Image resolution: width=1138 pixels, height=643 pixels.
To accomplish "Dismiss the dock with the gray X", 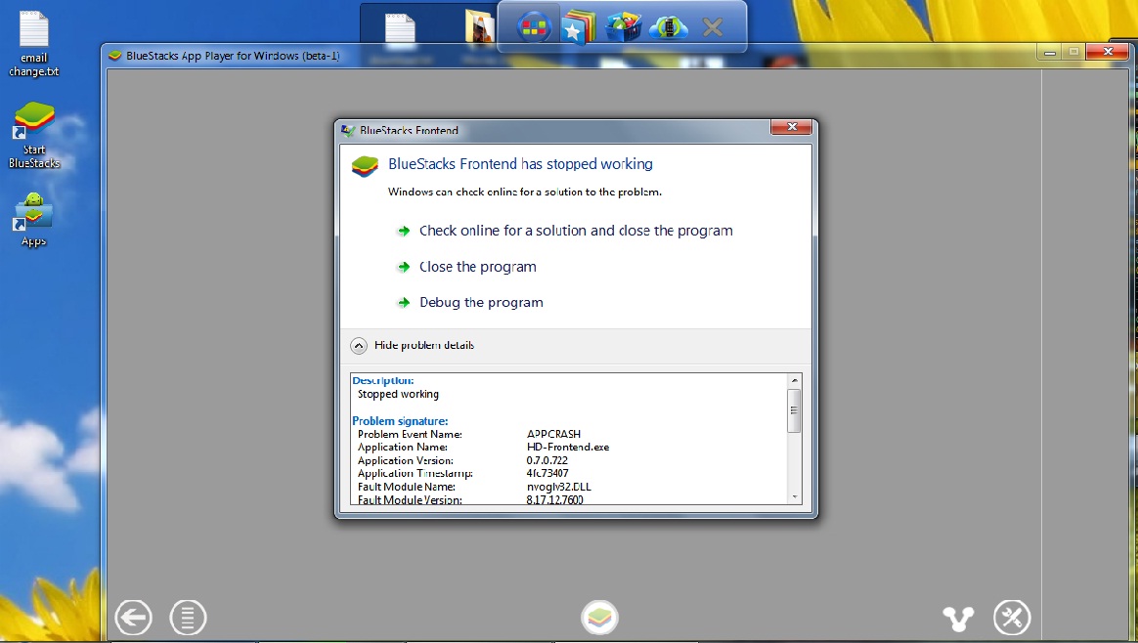I will click(713, 28).
